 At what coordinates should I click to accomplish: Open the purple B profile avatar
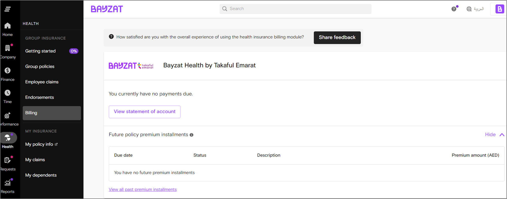pos(499,9)
